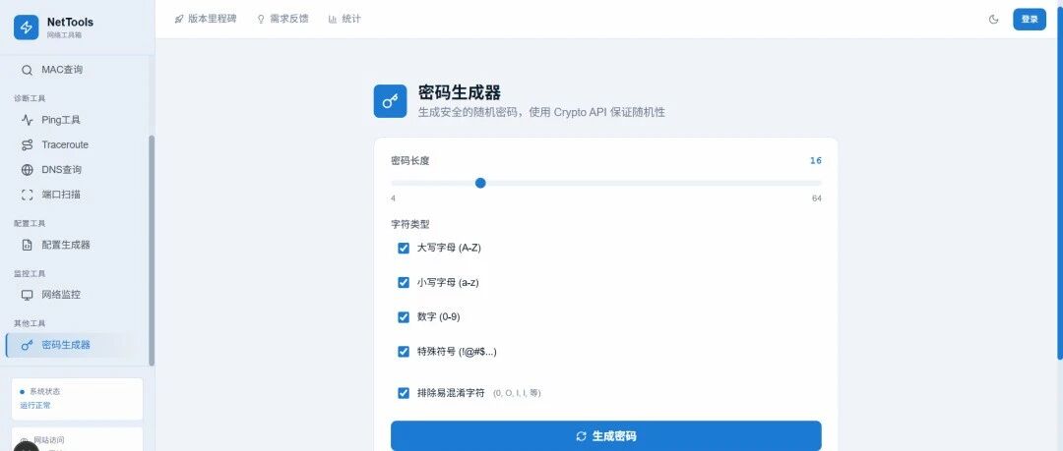
Task: Click the DNS查询 globe icon
Action: (28, 170)
